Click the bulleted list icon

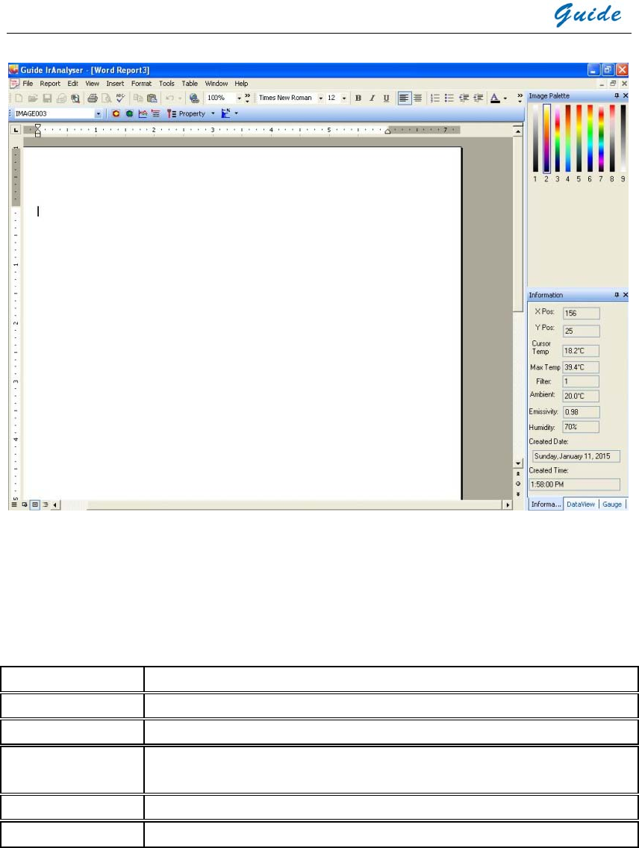click(449, 98)
